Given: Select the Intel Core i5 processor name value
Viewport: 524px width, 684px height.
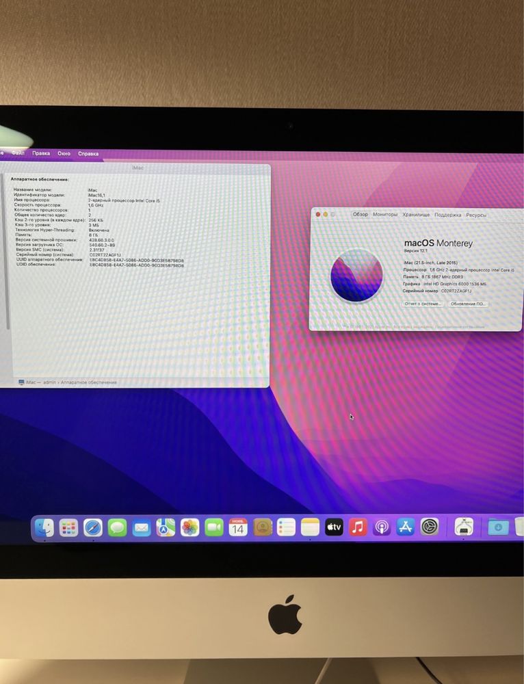Looking at the screenshot, I should 124,200.
